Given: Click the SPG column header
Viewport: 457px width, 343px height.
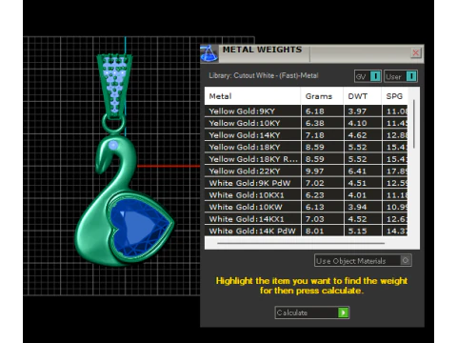Looking at the screenshot, I should 394,96.
